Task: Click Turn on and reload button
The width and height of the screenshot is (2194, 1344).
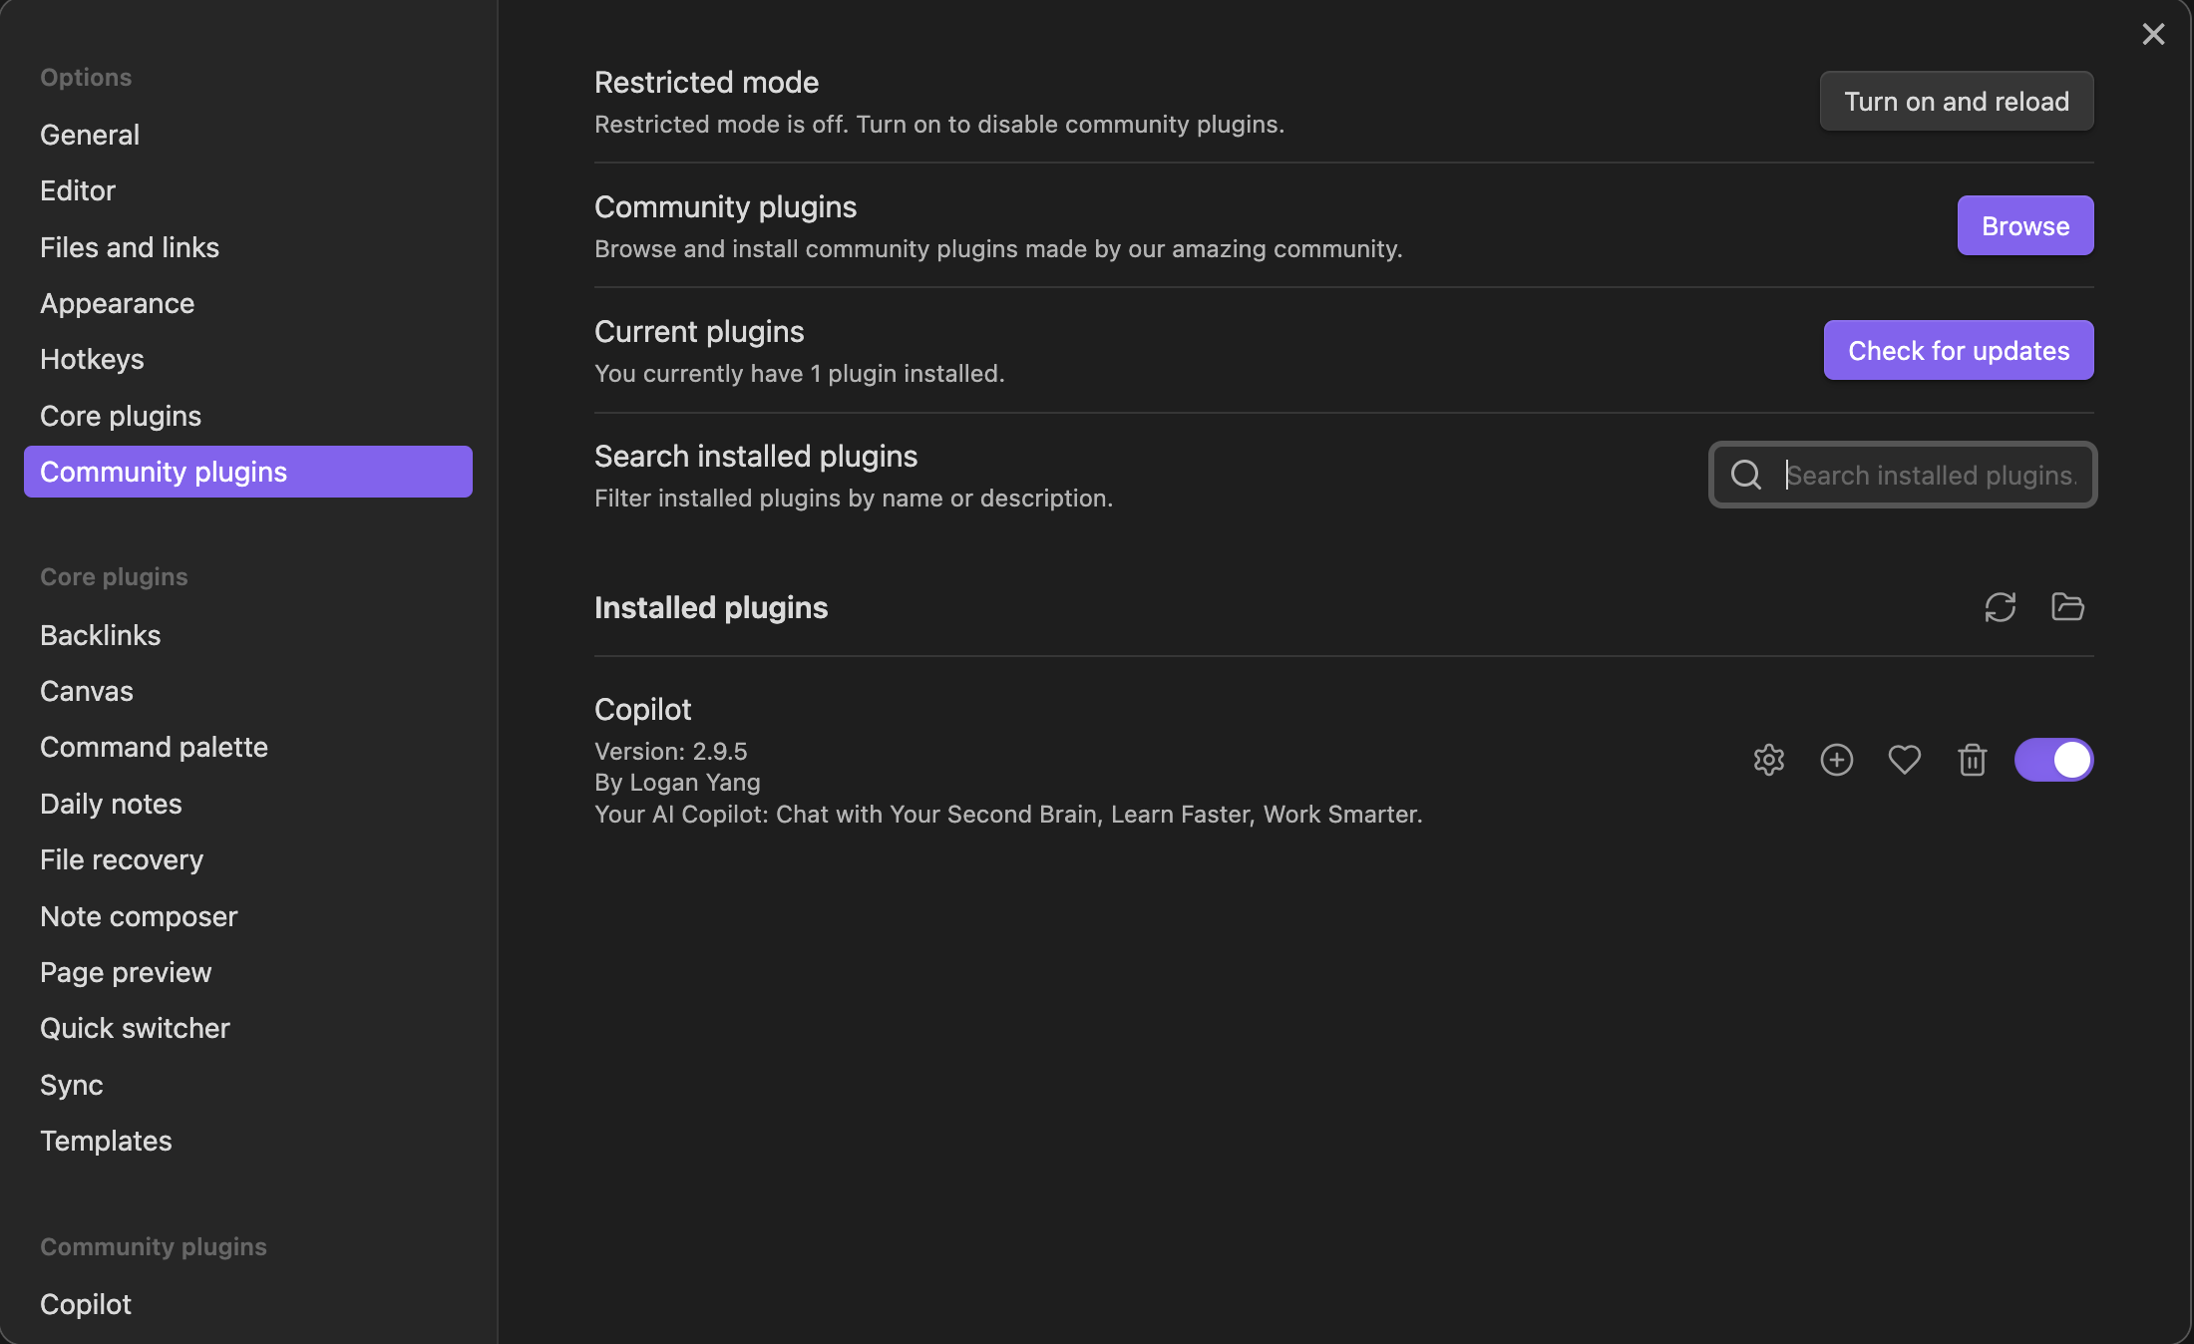Action: (1956, 101)
